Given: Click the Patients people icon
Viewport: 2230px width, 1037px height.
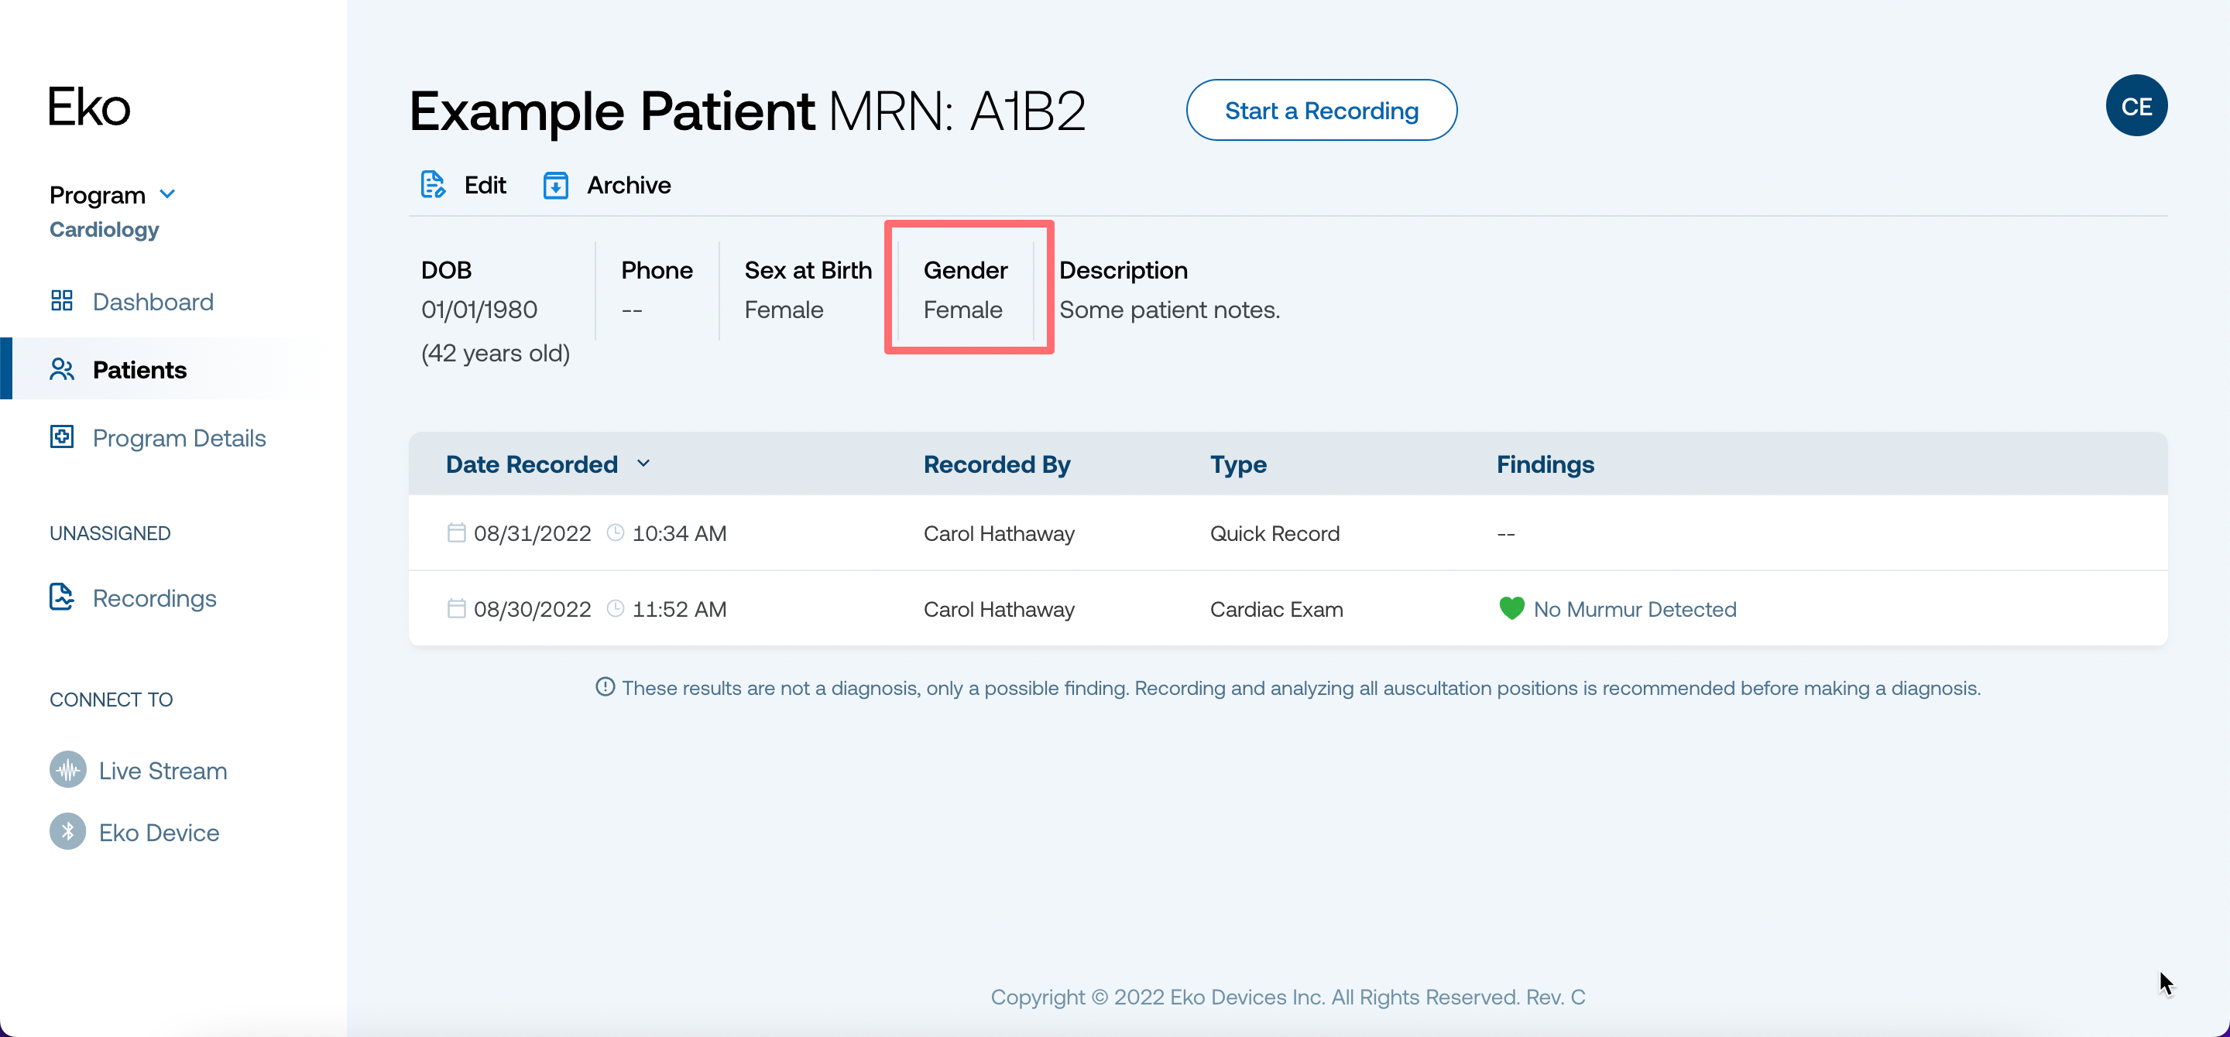Looking at the screenshot, I should [x=61, y=369].
